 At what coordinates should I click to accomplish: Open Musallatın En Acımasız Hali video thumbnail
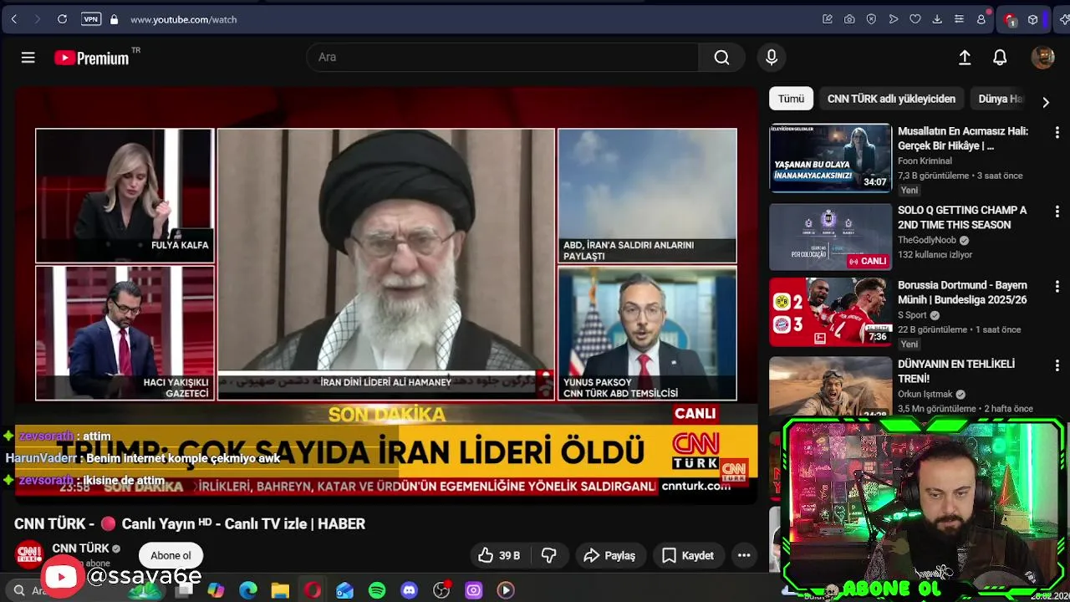(830, 158)
